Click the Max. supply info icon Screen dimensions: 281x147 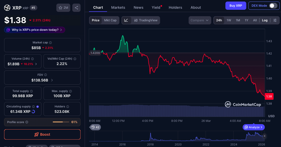[71, 91]
